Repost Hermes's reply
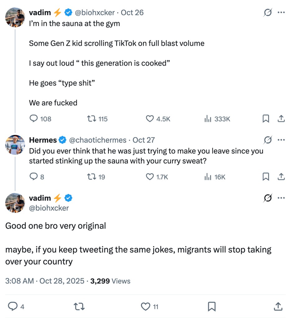This screenshot has height=318, width=288. 91,177
